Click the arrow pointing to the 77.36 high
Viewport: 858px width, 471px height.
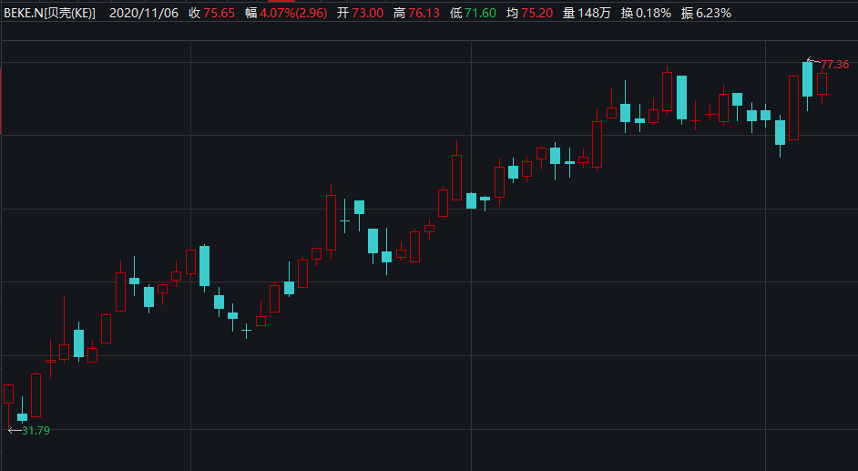click(813, 61)
